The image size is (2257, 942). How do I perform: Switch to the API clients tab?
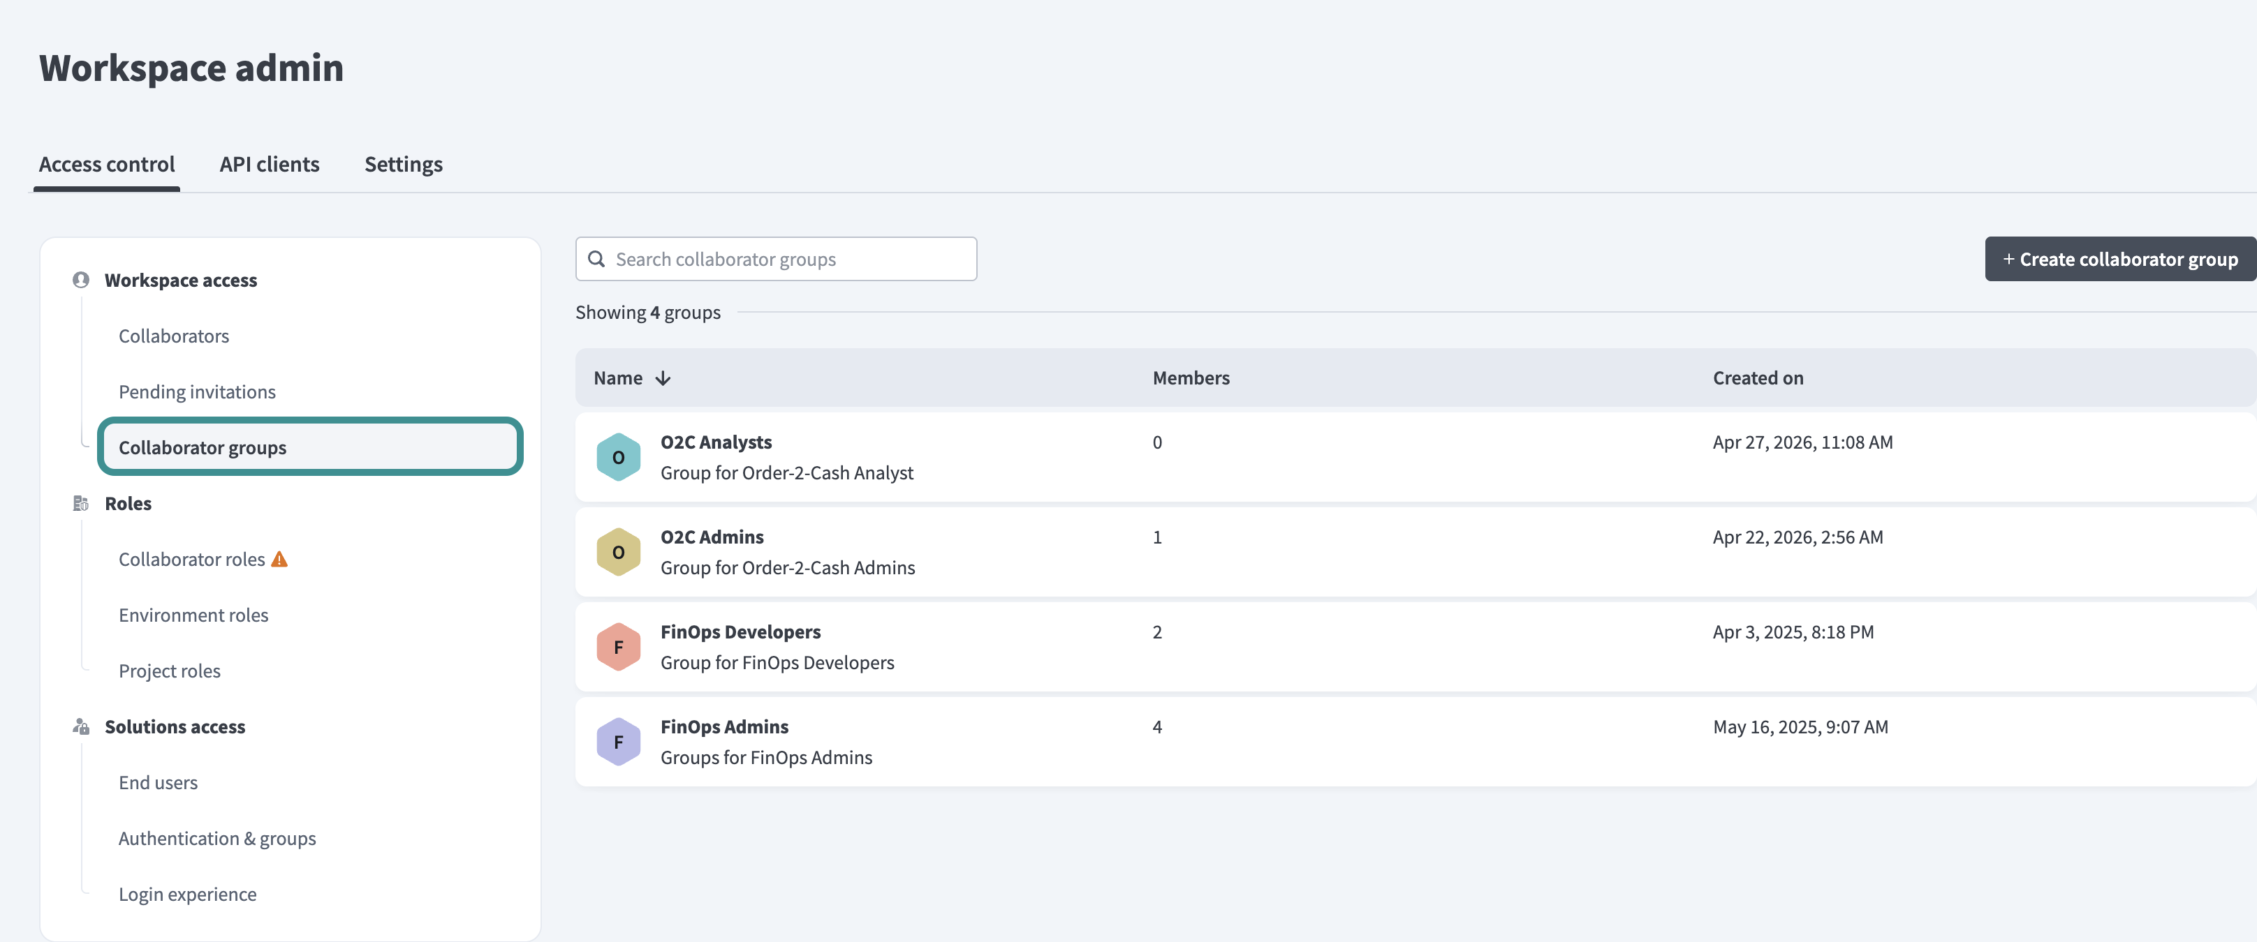(x=269, y=164)
